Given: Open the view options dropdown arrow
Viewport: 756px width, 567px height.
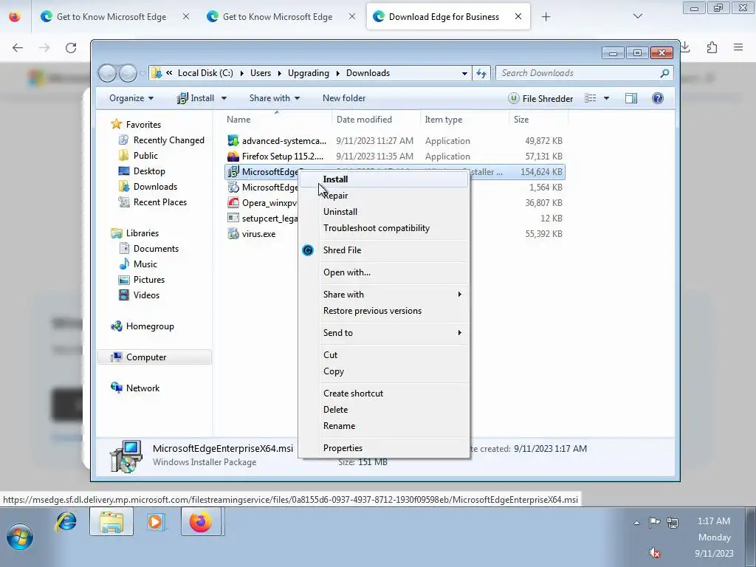Looking at the screenshot, I should pyautogui.click(x=607, y=98).
